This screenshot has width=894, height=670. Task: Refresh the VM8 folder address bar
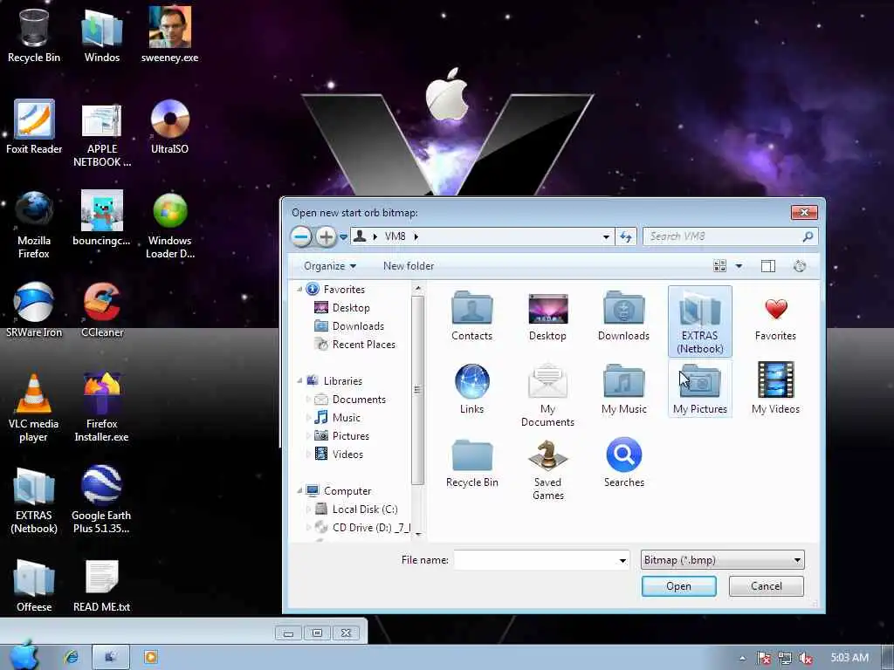tap(625, 236)
